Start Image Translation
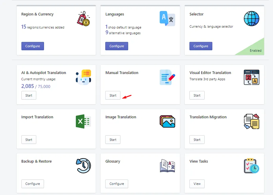This screenshot has width=273, height=195. pos(113,140)
